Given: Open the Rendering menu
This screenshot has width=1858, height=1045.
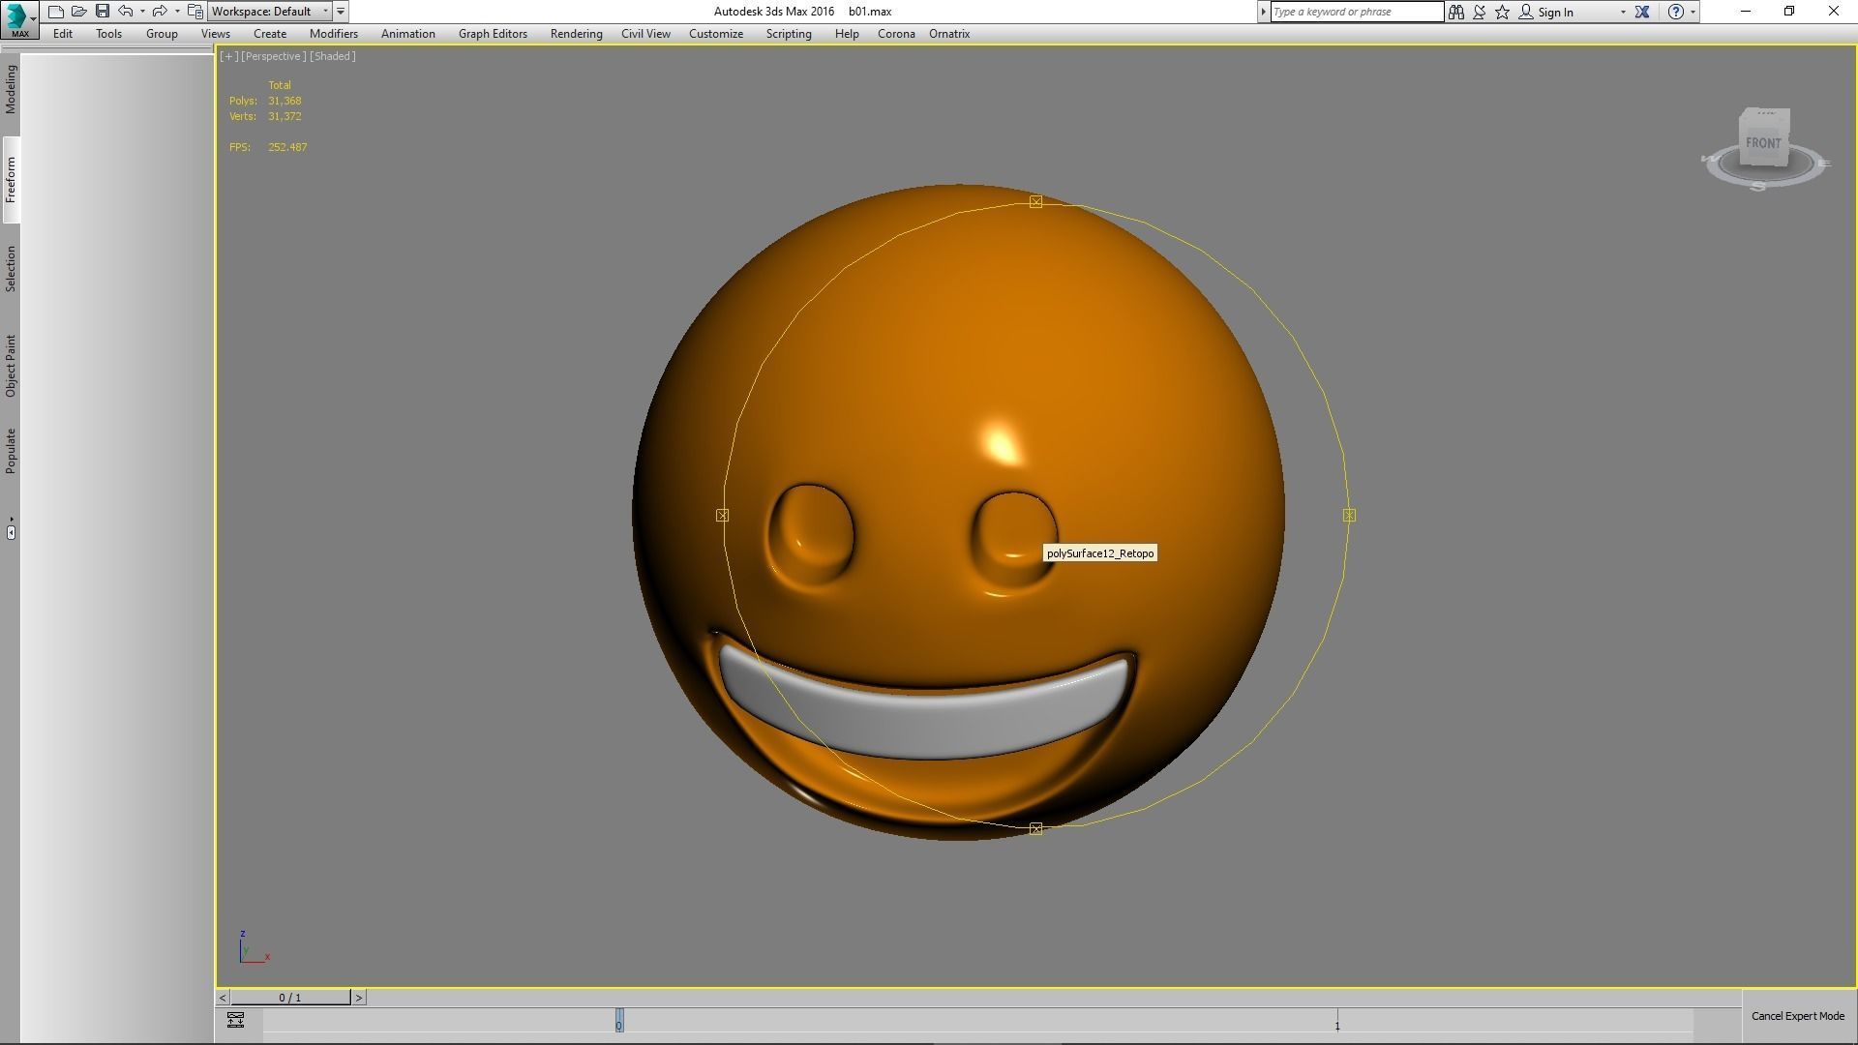Looking at the screenshot, I should pyautogui.click(x=576, y=34).
